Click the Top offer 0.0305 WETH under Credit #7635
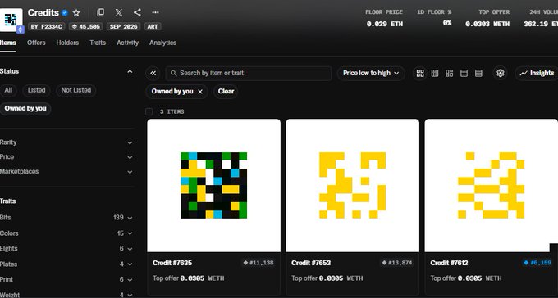This screenshot has height=298, width=558. [x=189, y=278]
